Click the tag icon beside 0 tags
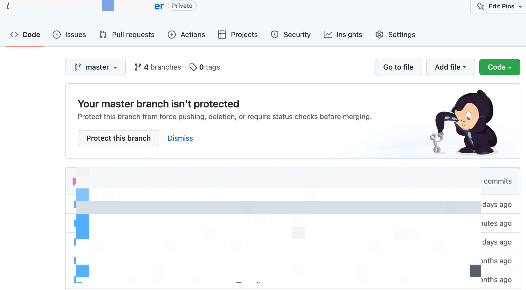This screenshot has width=526, height=290. coord(193,67)
